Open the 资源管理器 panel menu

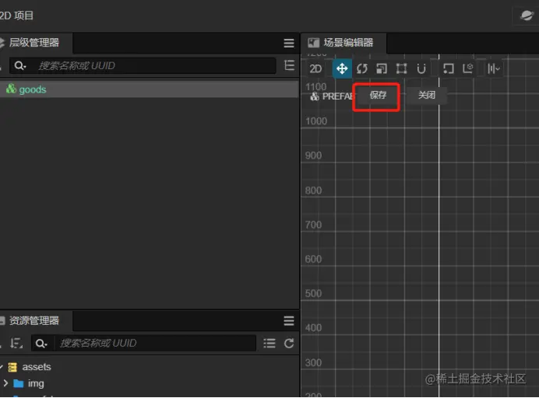[x=289, y=321]
